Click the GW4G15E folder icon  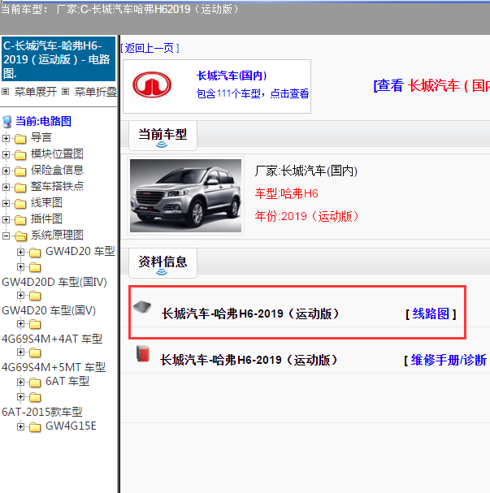(35, 427)
